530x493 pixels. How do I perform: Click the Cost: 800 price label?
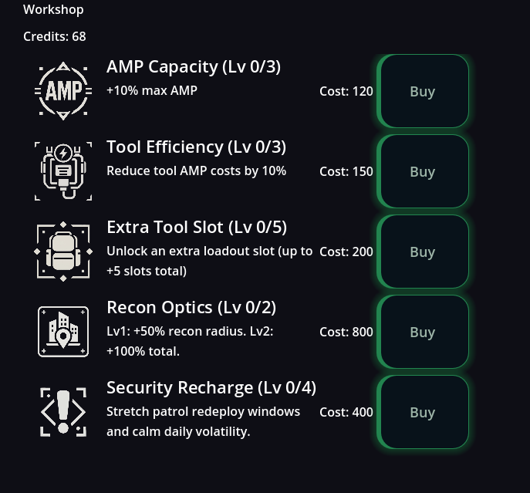click(346, 333)
